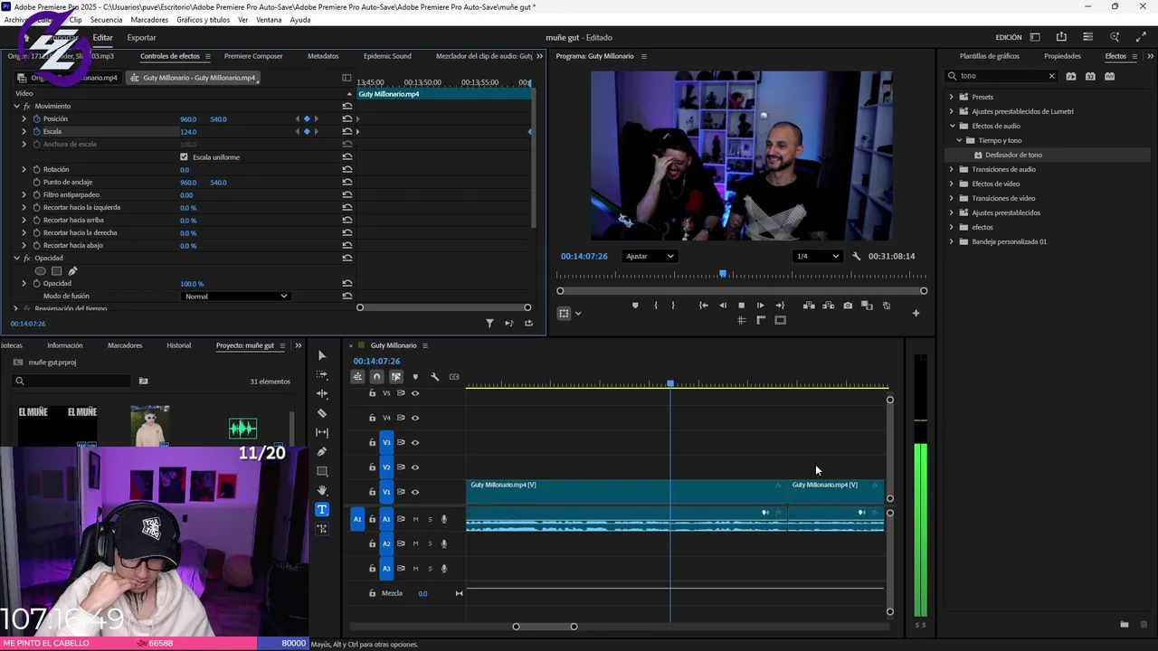Toggle the comparison view button
Screen dimensions: 1158x651
click(867, 306)
